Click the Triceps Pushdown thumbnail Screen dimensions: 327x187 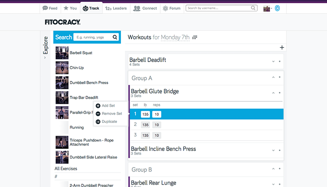[62, 142]
